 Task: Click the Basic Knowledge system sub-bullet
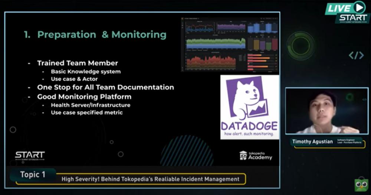[86, 71]
